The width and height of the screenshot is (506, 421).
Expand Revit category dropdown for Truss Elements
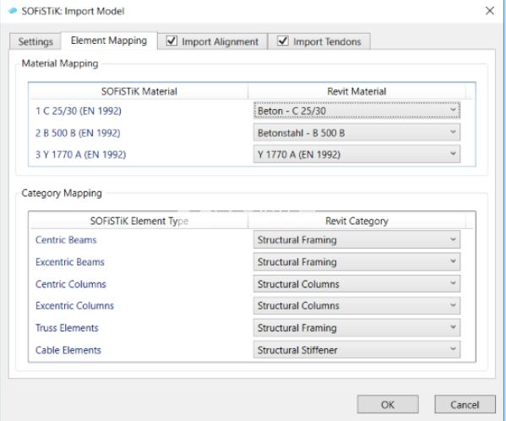(356, 328)
